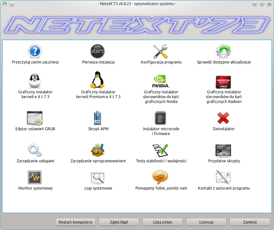
Task: Open the magnifier icon for system logs
Action: (x=98, y=178)
